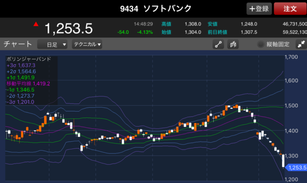Click the 前日終値 previous close label
This screenshot has height=183, width=307.
click(x=217, y=32)
